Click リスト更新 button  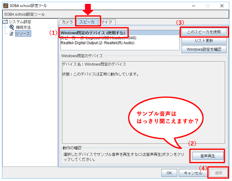[x=204, y=41]
